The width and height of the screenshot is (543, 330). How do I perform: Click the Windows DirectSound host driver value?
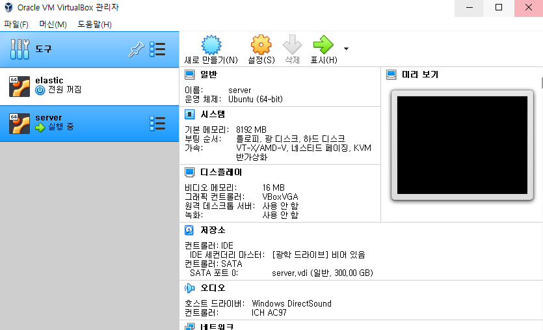[x=291, y=304]
